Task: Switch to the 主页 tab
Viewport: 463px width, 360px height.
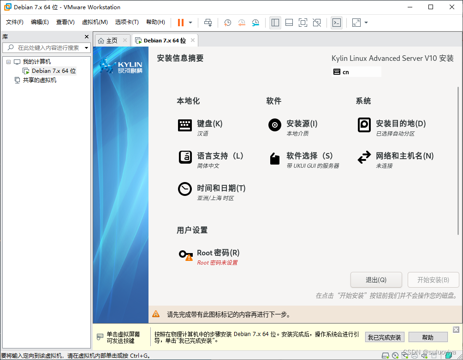Action: pos(112,40)
